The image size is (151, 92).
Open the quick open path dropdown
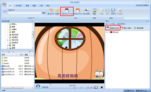coord(41,13)
